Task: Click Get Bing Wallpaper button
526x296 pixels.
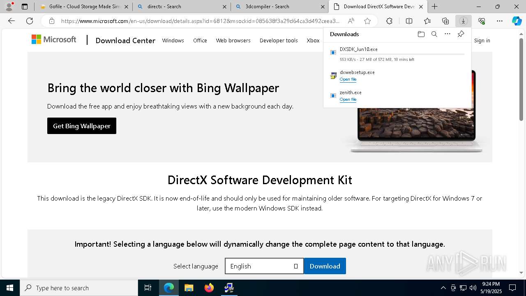Action: [82, 126]
